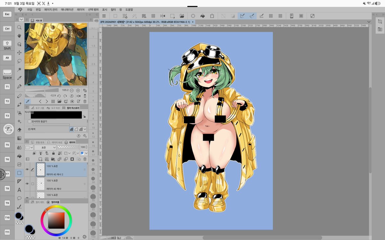This screenshot has height=240, width=385.
Task: Pick a color in the color wheel square
Action: tap(56, 220)
